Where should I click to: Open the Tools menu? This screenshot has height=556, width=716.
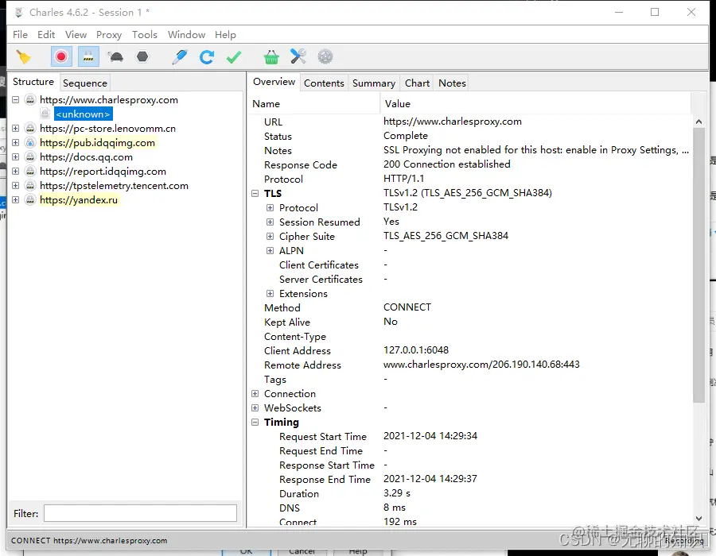pyautogui.click(x=145, y=35)
